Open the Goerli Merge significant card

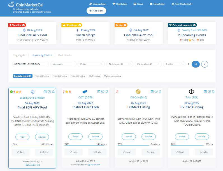85,33
